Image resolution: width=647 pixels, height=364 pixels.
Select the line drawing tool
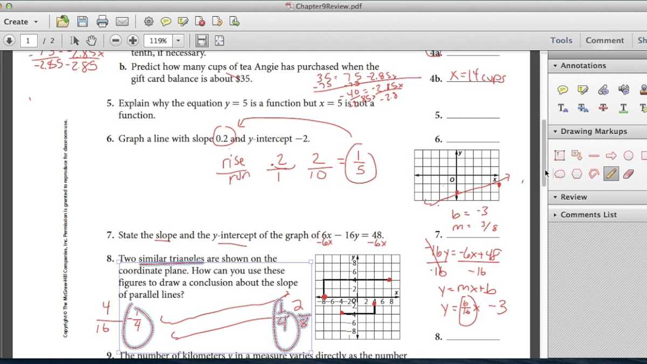[594, 156]
